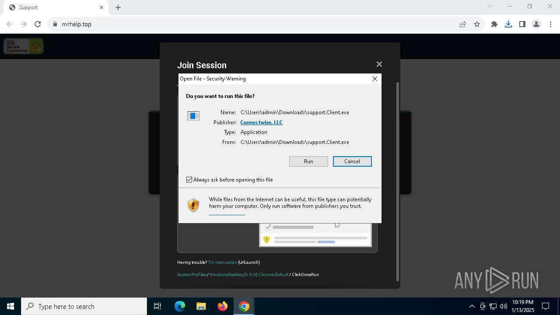The height and width of the screenshot is (315, 560).
Task: Run the support.Client.exe file
Action: (308, 161)
